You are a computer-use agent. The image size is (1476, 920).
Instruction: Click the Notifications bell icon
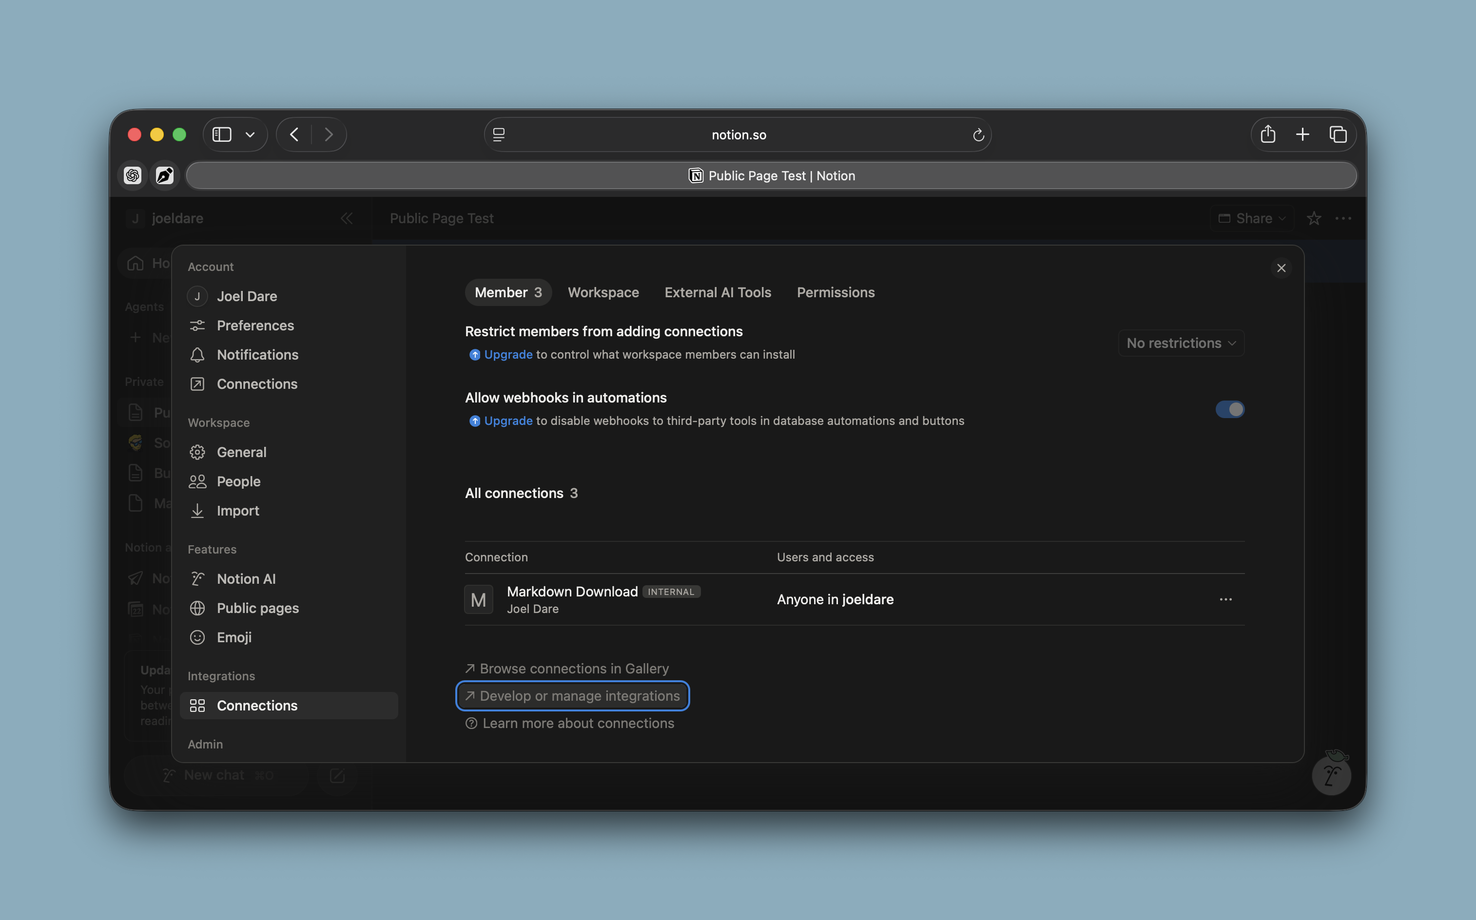click(197, 355)
